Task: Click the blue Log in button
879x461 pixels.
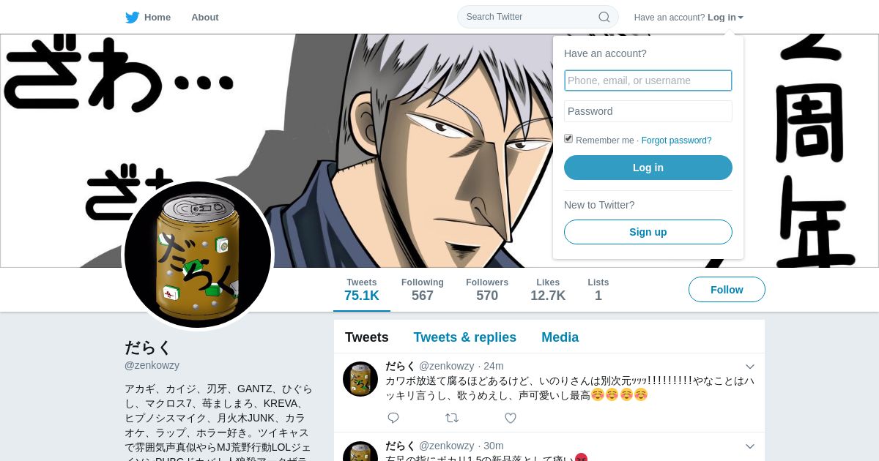Action: (648, 168)
